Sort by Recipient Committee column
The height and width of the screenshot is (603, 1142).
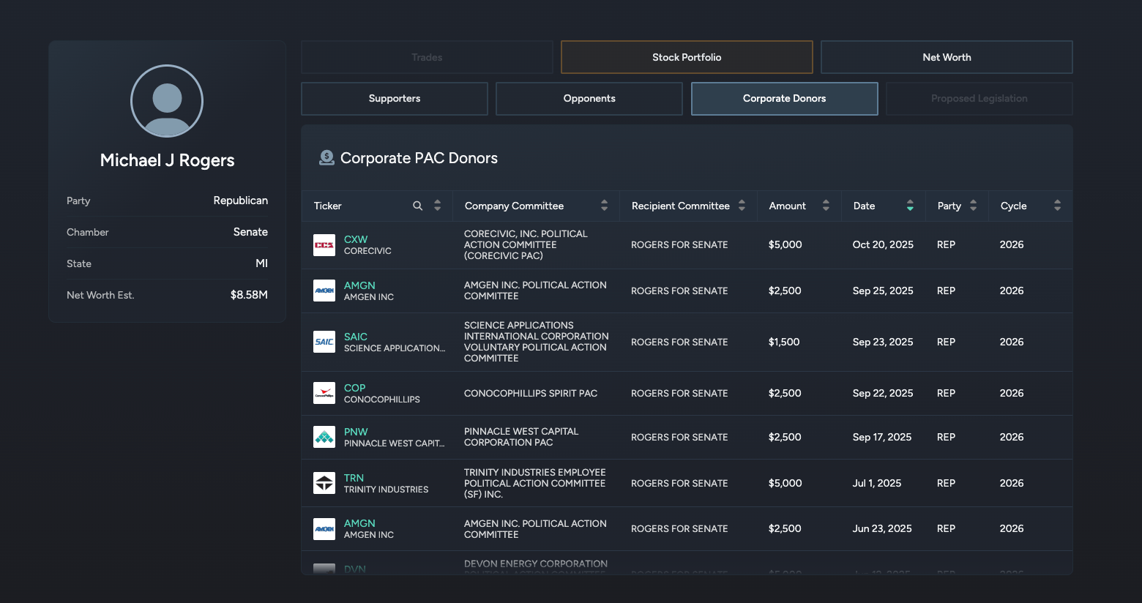(x=742, y=206)
